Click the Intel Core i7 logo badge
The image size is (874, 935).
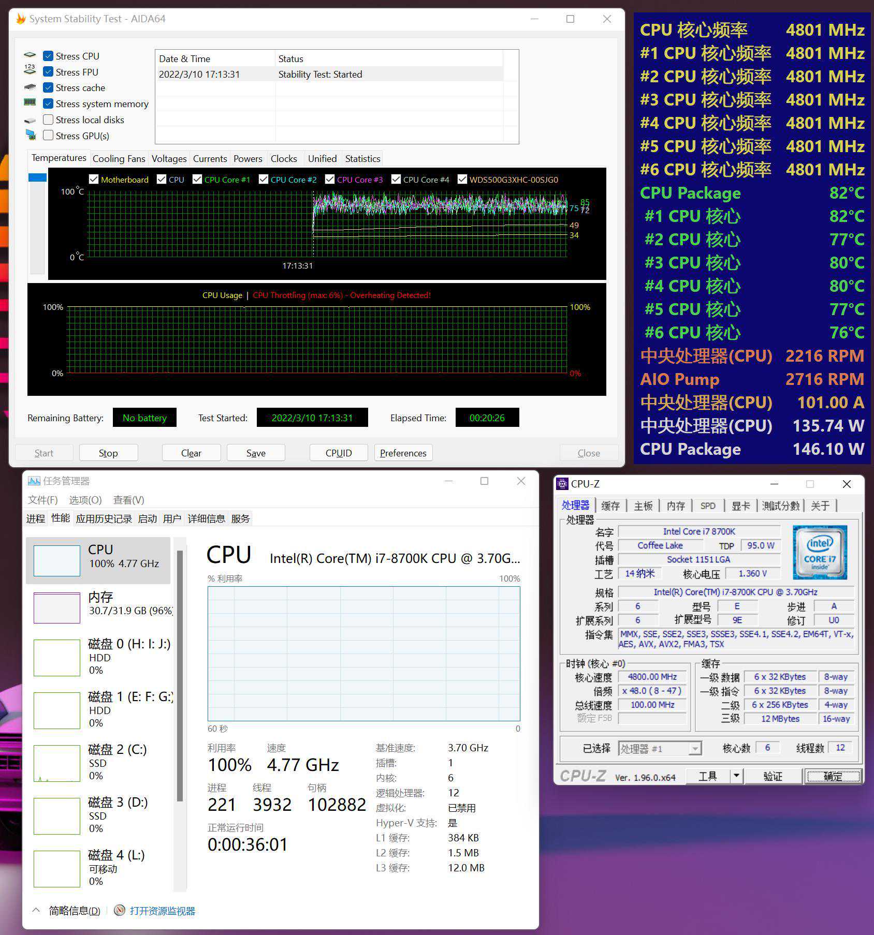tap(819, 552)
